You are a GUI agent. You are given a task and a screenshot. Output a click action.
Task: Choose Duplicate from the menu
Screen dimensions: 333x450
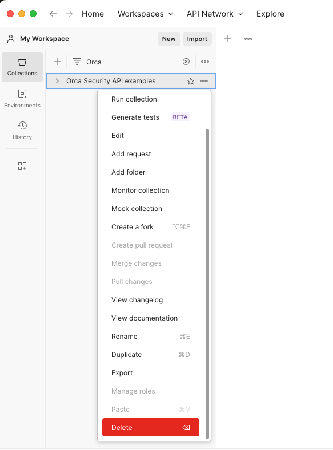151,355
